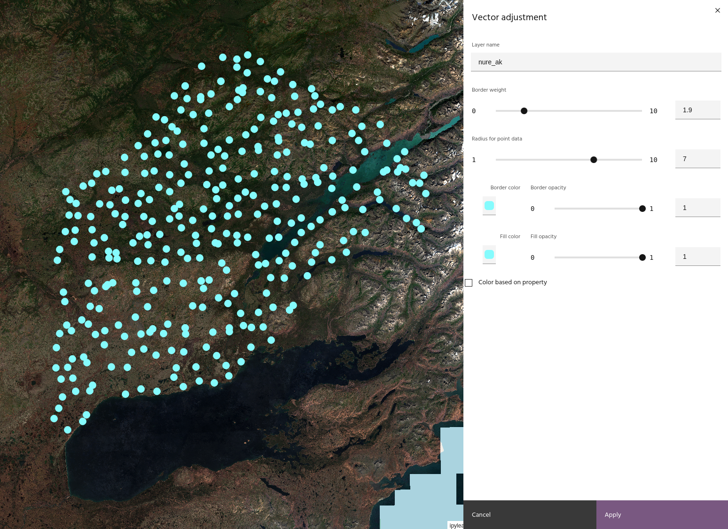Click the Border weight slider track near 10

[634, 111]
